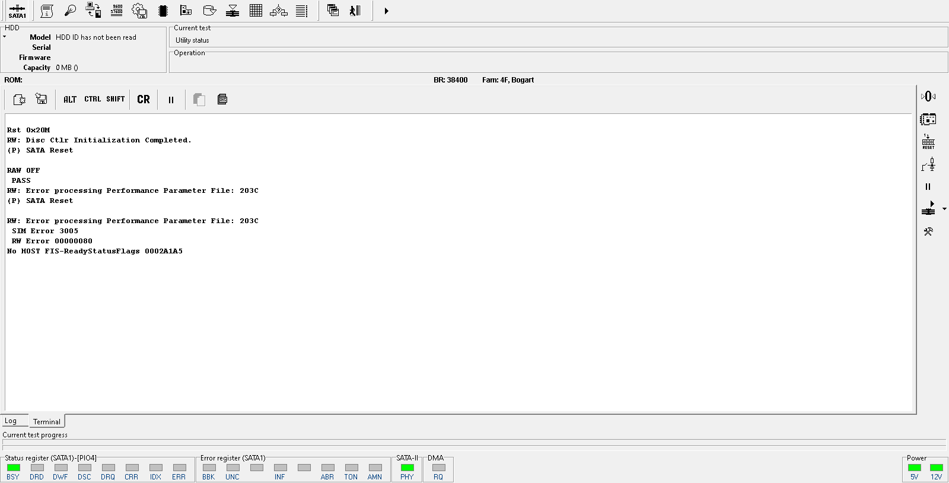Toggle the SHIFT modifier key
The height and width of the screenshot is (483, 949).
point(116,99)
